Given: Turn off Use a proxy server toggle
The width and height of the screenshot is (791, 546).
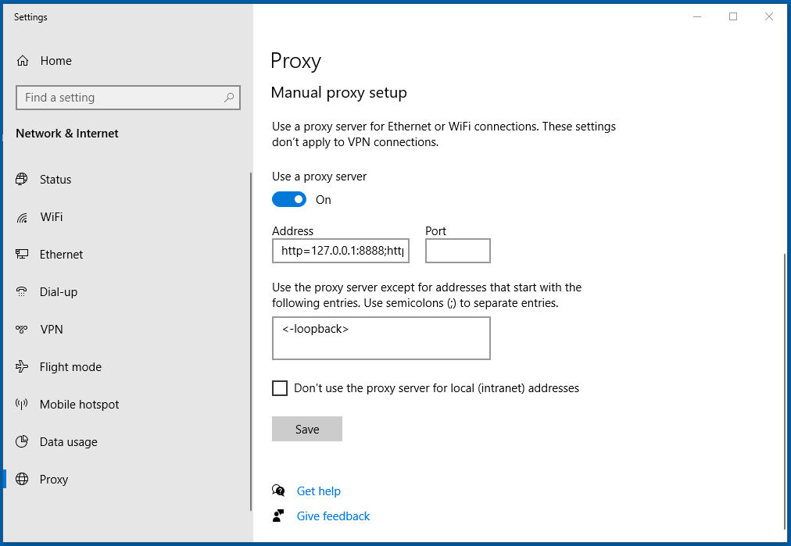Looking at the screenshot, I should (289, 200).
